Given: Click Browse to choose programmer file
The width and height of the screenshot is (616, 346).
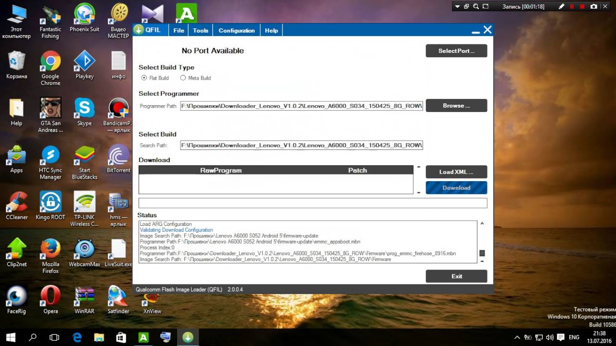Looking at the screenshot, I should [456, 105].
